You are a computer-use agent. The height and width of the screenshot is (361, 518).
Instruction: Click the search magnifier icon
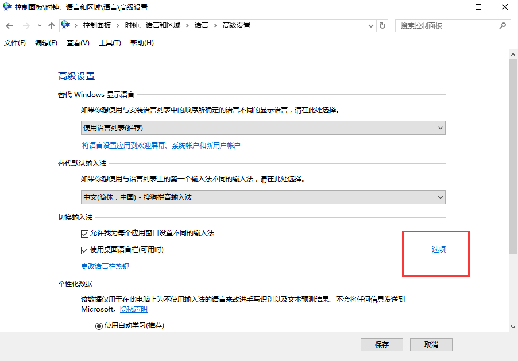click(x=502, y=26)
